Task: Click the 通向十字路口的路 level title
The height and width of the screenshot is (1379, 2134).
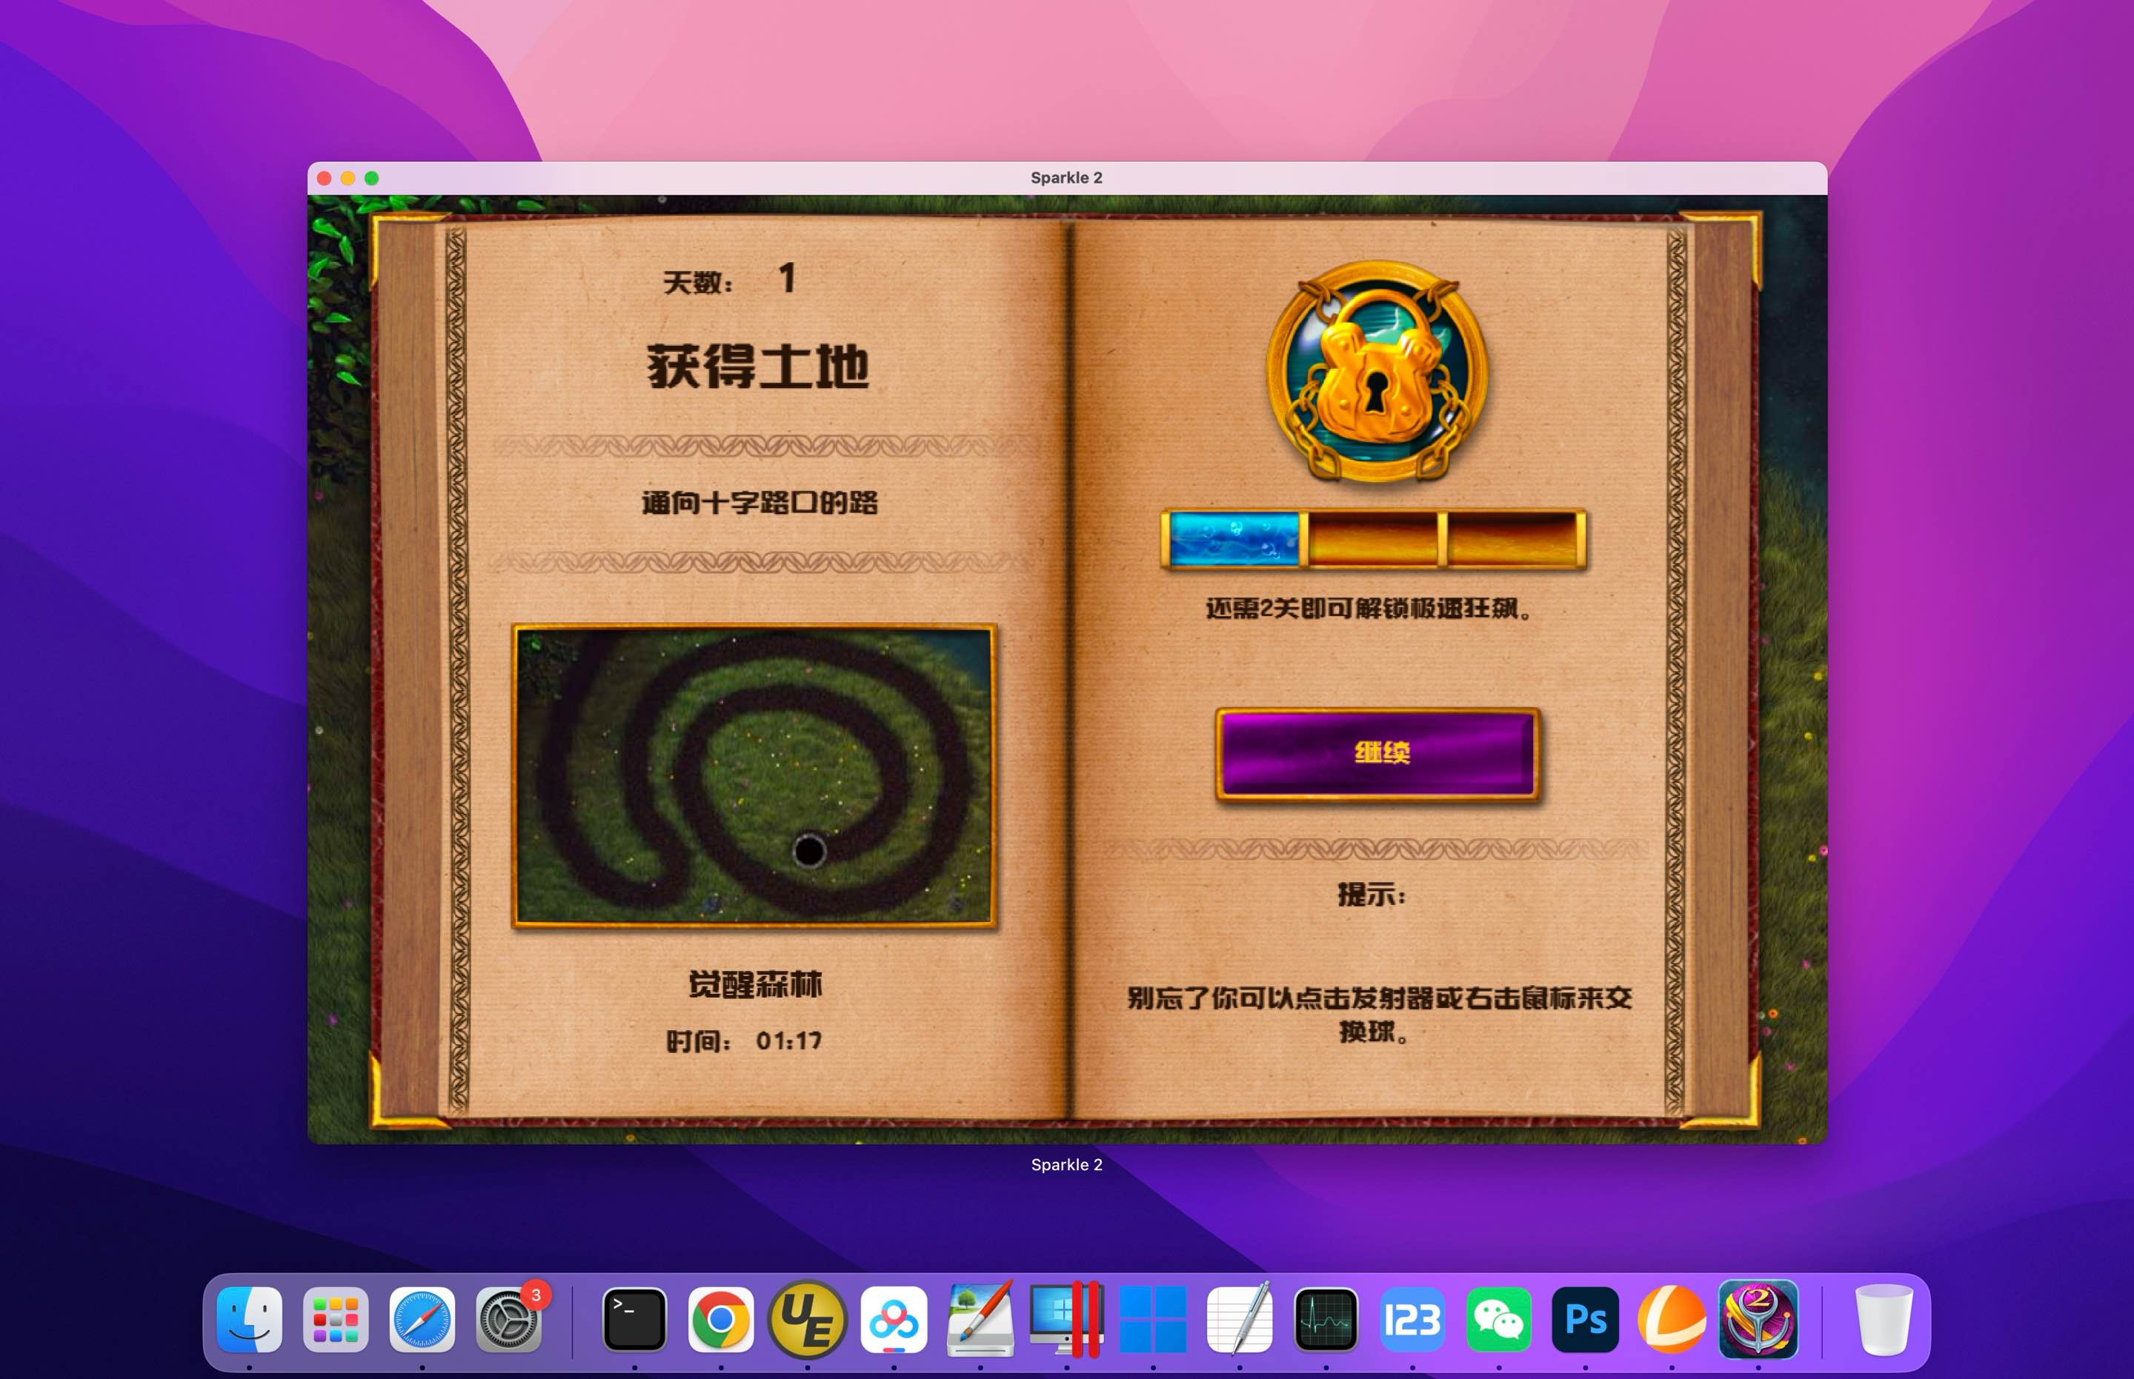Action: pos(759,502)
